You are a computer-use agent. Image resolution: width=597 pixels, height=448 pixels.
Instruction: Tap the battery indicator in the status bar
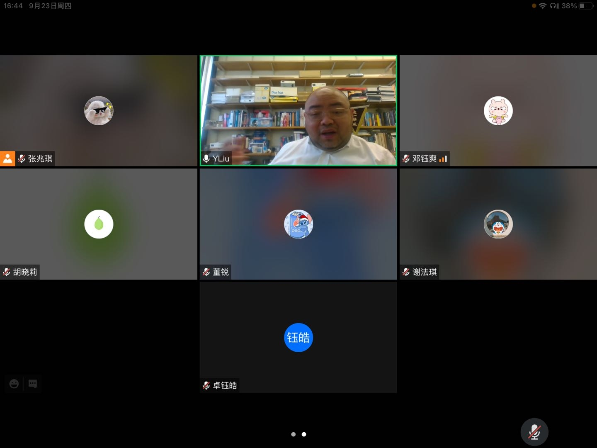tap(586, 6)
